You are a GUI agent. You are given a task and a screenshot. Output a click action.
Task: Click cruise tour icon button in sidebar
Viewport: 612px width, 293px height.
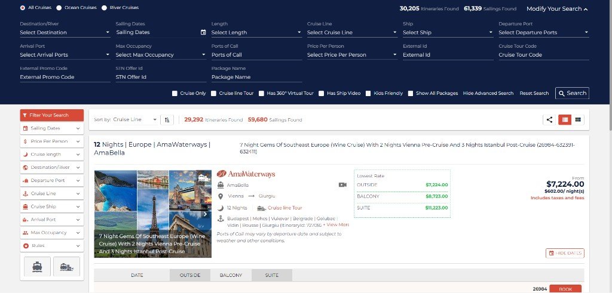(67, 267)
